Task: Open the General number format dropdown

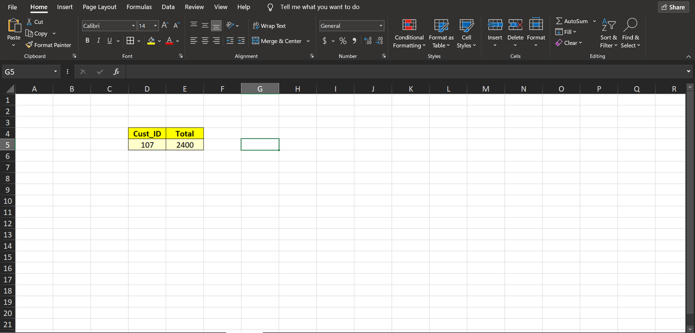Action: coord(381,25)
